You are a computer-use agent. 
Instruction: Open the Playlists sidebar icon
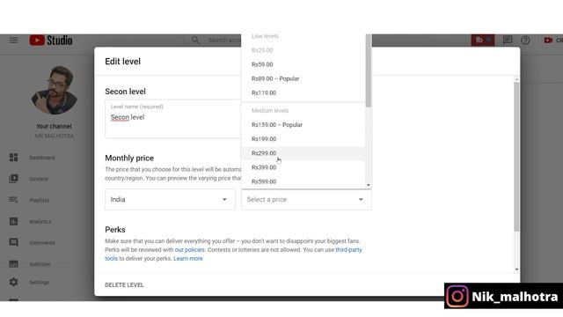(14, 200)
